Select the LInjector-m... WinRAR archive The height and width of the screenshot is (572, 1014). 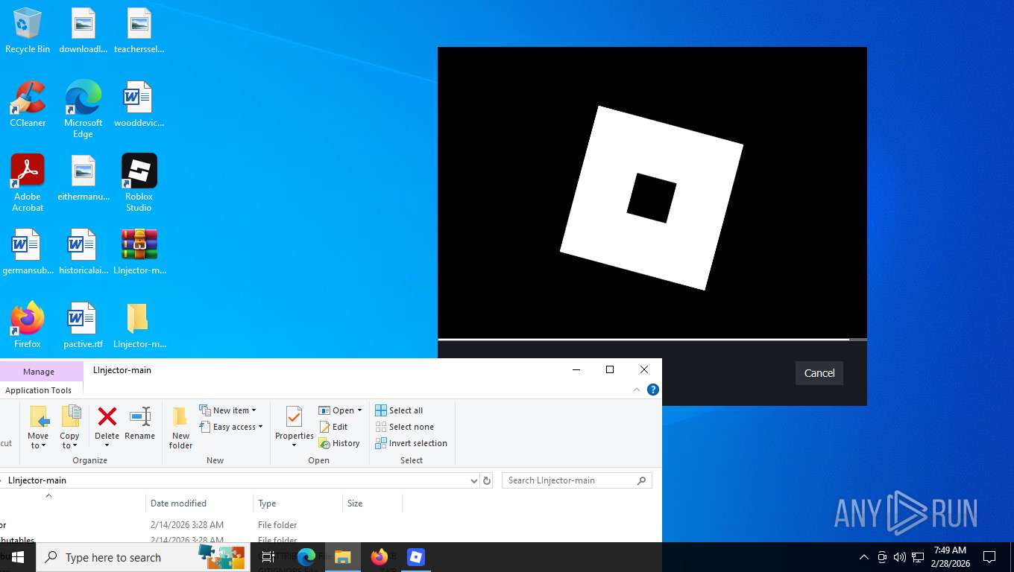[x=139, y=252]
